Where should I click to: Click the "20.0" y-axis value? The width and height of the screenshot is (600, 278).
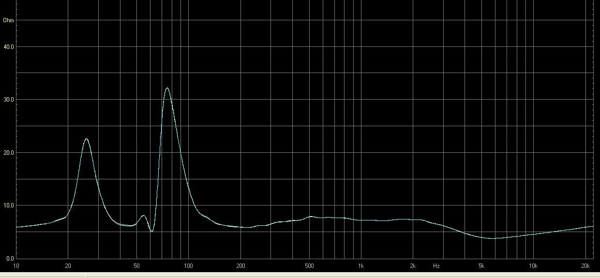click(8, 153)
